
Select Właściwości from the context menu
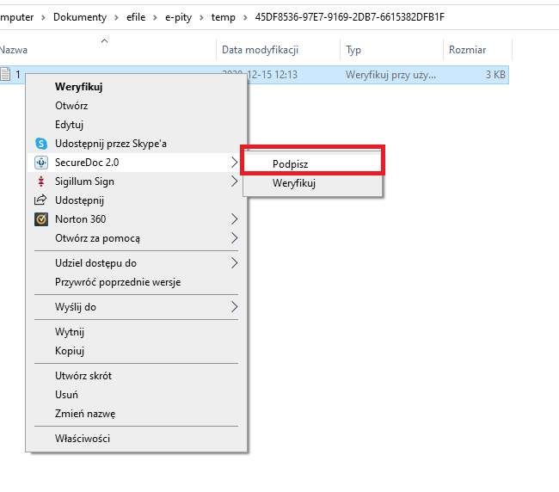pos(83,439)
